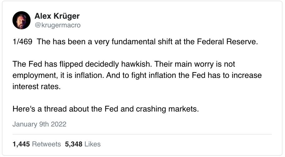Viewport: 285px width, 157px height.
Task: Click the 1,445 retweet count number
Action: (x=21, y=144)
